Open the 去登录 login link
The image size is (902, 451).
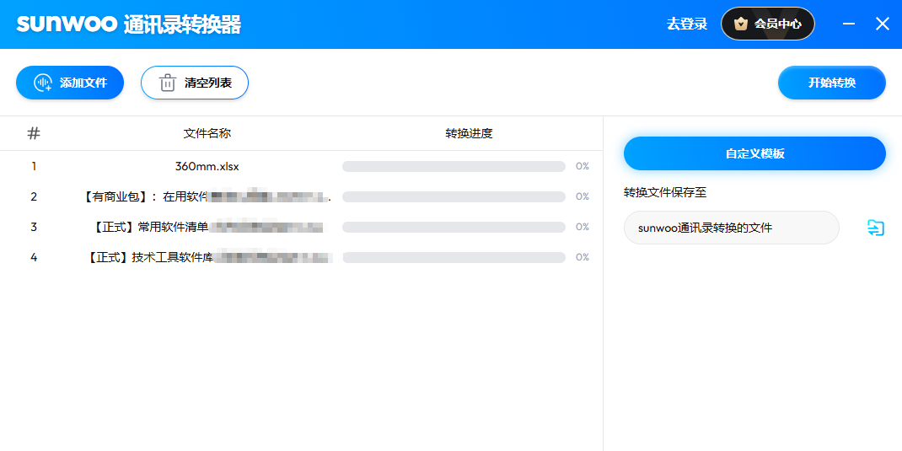pos(686,24)
